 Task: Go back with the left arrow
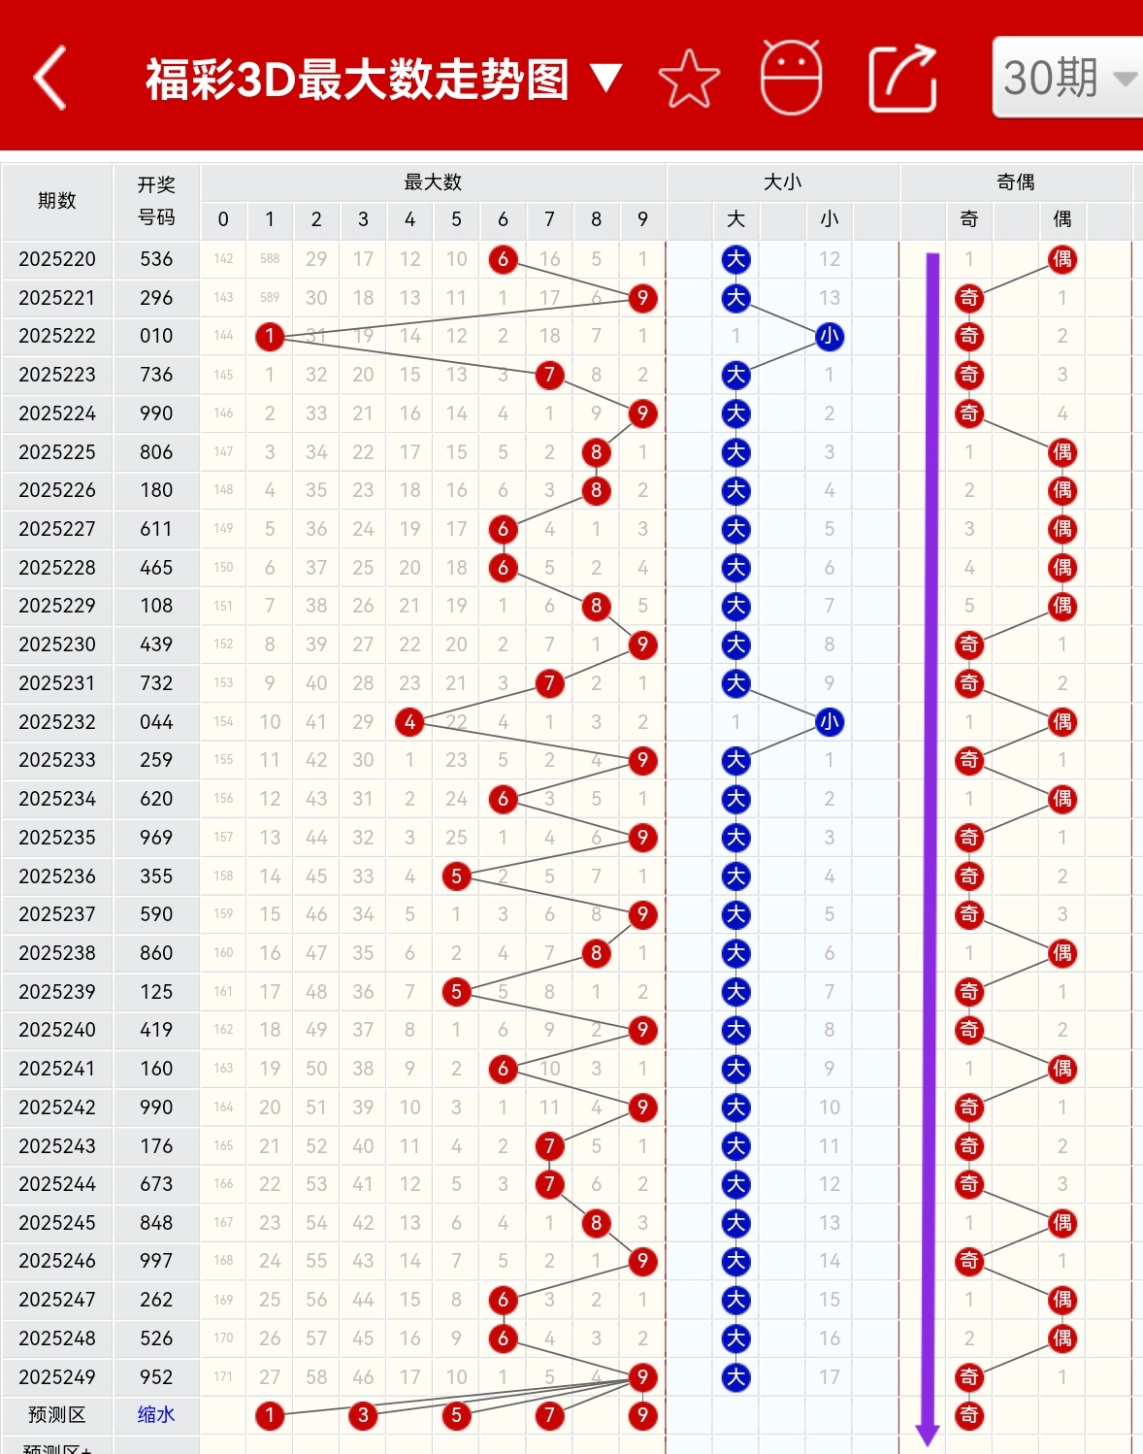click(x=50, y=78)
